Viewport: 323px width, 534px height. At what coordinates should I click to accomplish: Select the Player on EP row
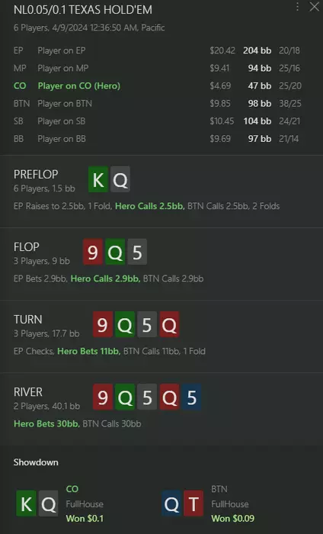pyautogui.click(x=158, y=50)
